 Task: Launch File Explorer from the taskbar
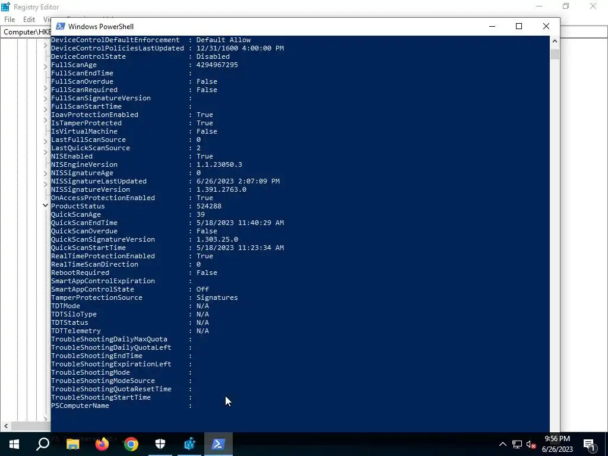73,444
